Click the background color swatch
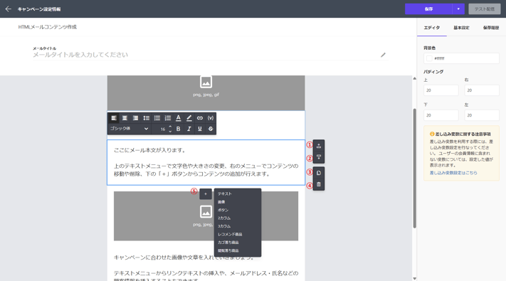506x281 pixels. [429, 58]
